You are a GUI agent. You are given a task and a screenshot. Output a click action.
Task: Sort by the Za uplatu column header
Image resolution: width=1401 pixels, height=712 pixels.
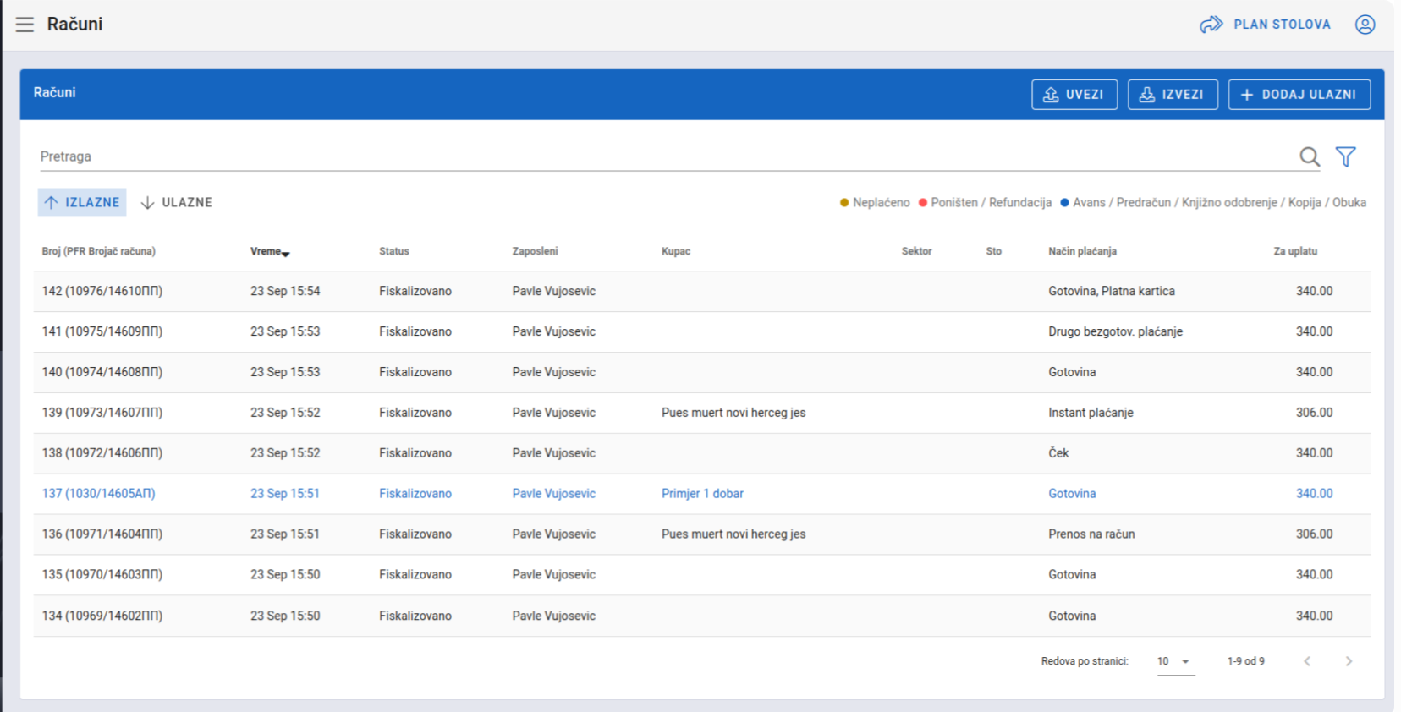tap(1295, 251)
